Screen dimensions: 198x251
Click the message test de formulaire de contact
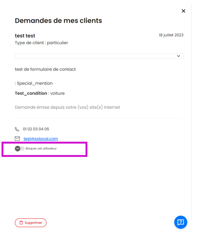click(45, 69)
